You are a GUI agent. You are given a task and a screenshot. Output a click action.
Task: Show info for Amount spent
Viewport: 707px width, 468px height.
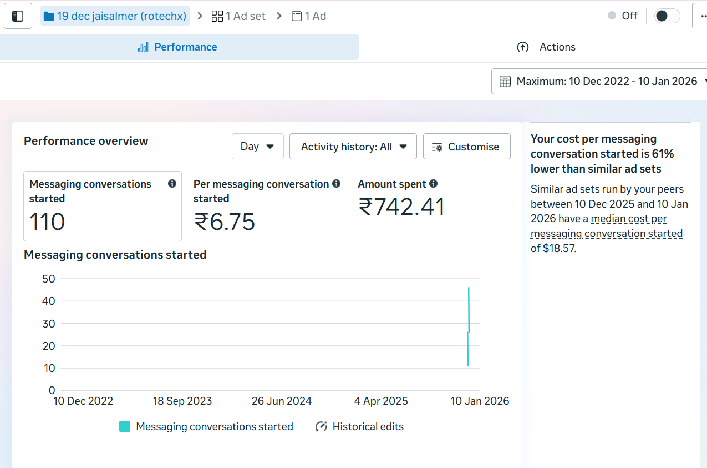pyautogui.click(x=433, y=184)
